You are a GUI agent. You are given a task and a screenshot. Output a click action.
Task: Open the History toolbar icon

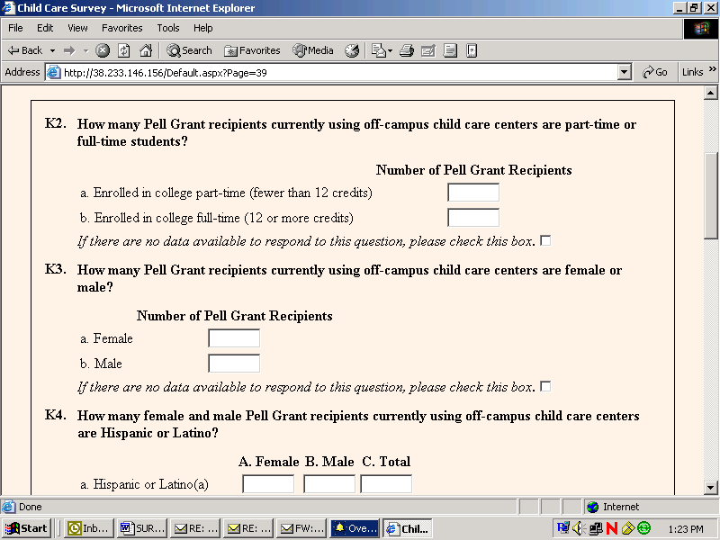[x=352, y=50]
